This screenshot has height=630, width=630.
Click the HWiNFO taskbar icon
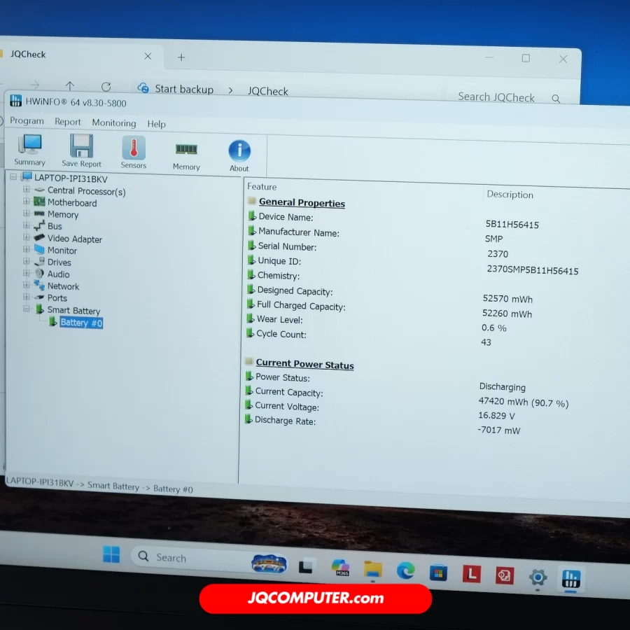[x=570, y=579]
